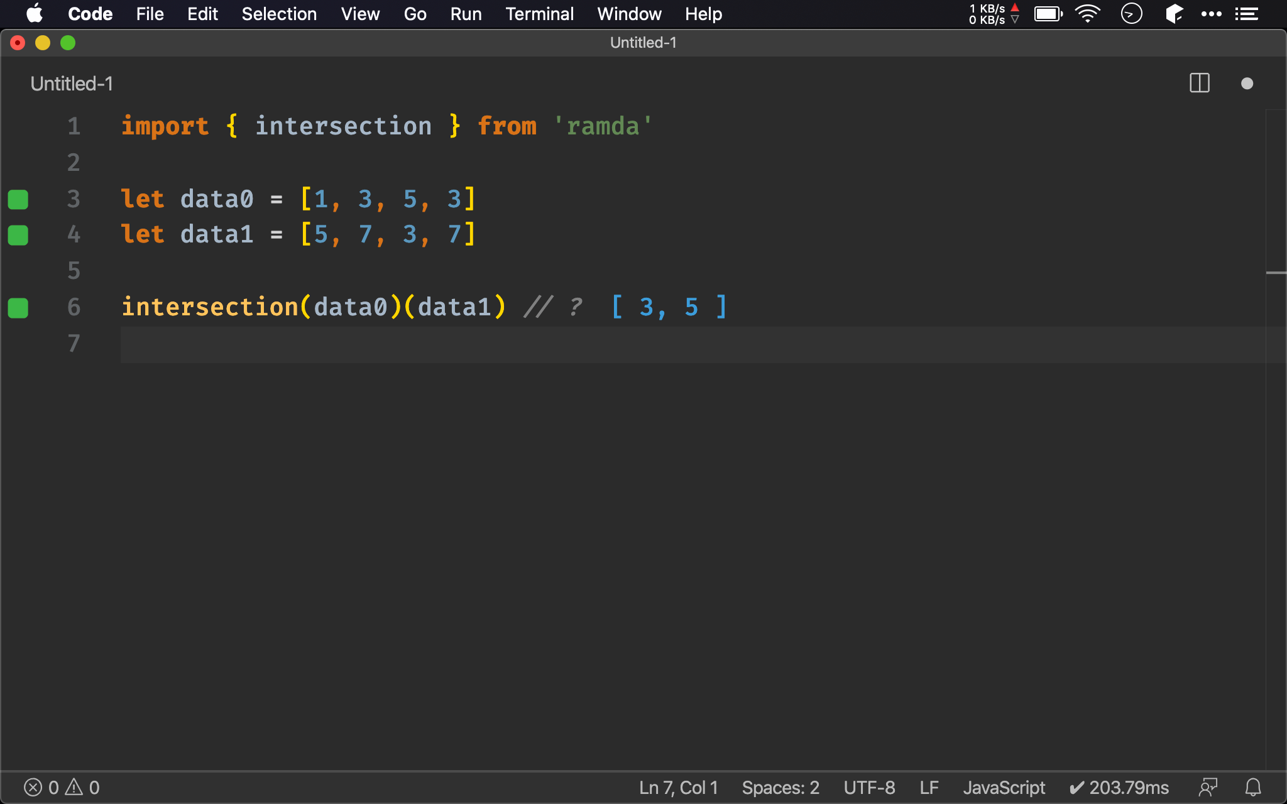Screen dimensions: 1287x804
Task: Click the 'Ln 7, Col 1' status item
Action: click(x=678, y=788)
